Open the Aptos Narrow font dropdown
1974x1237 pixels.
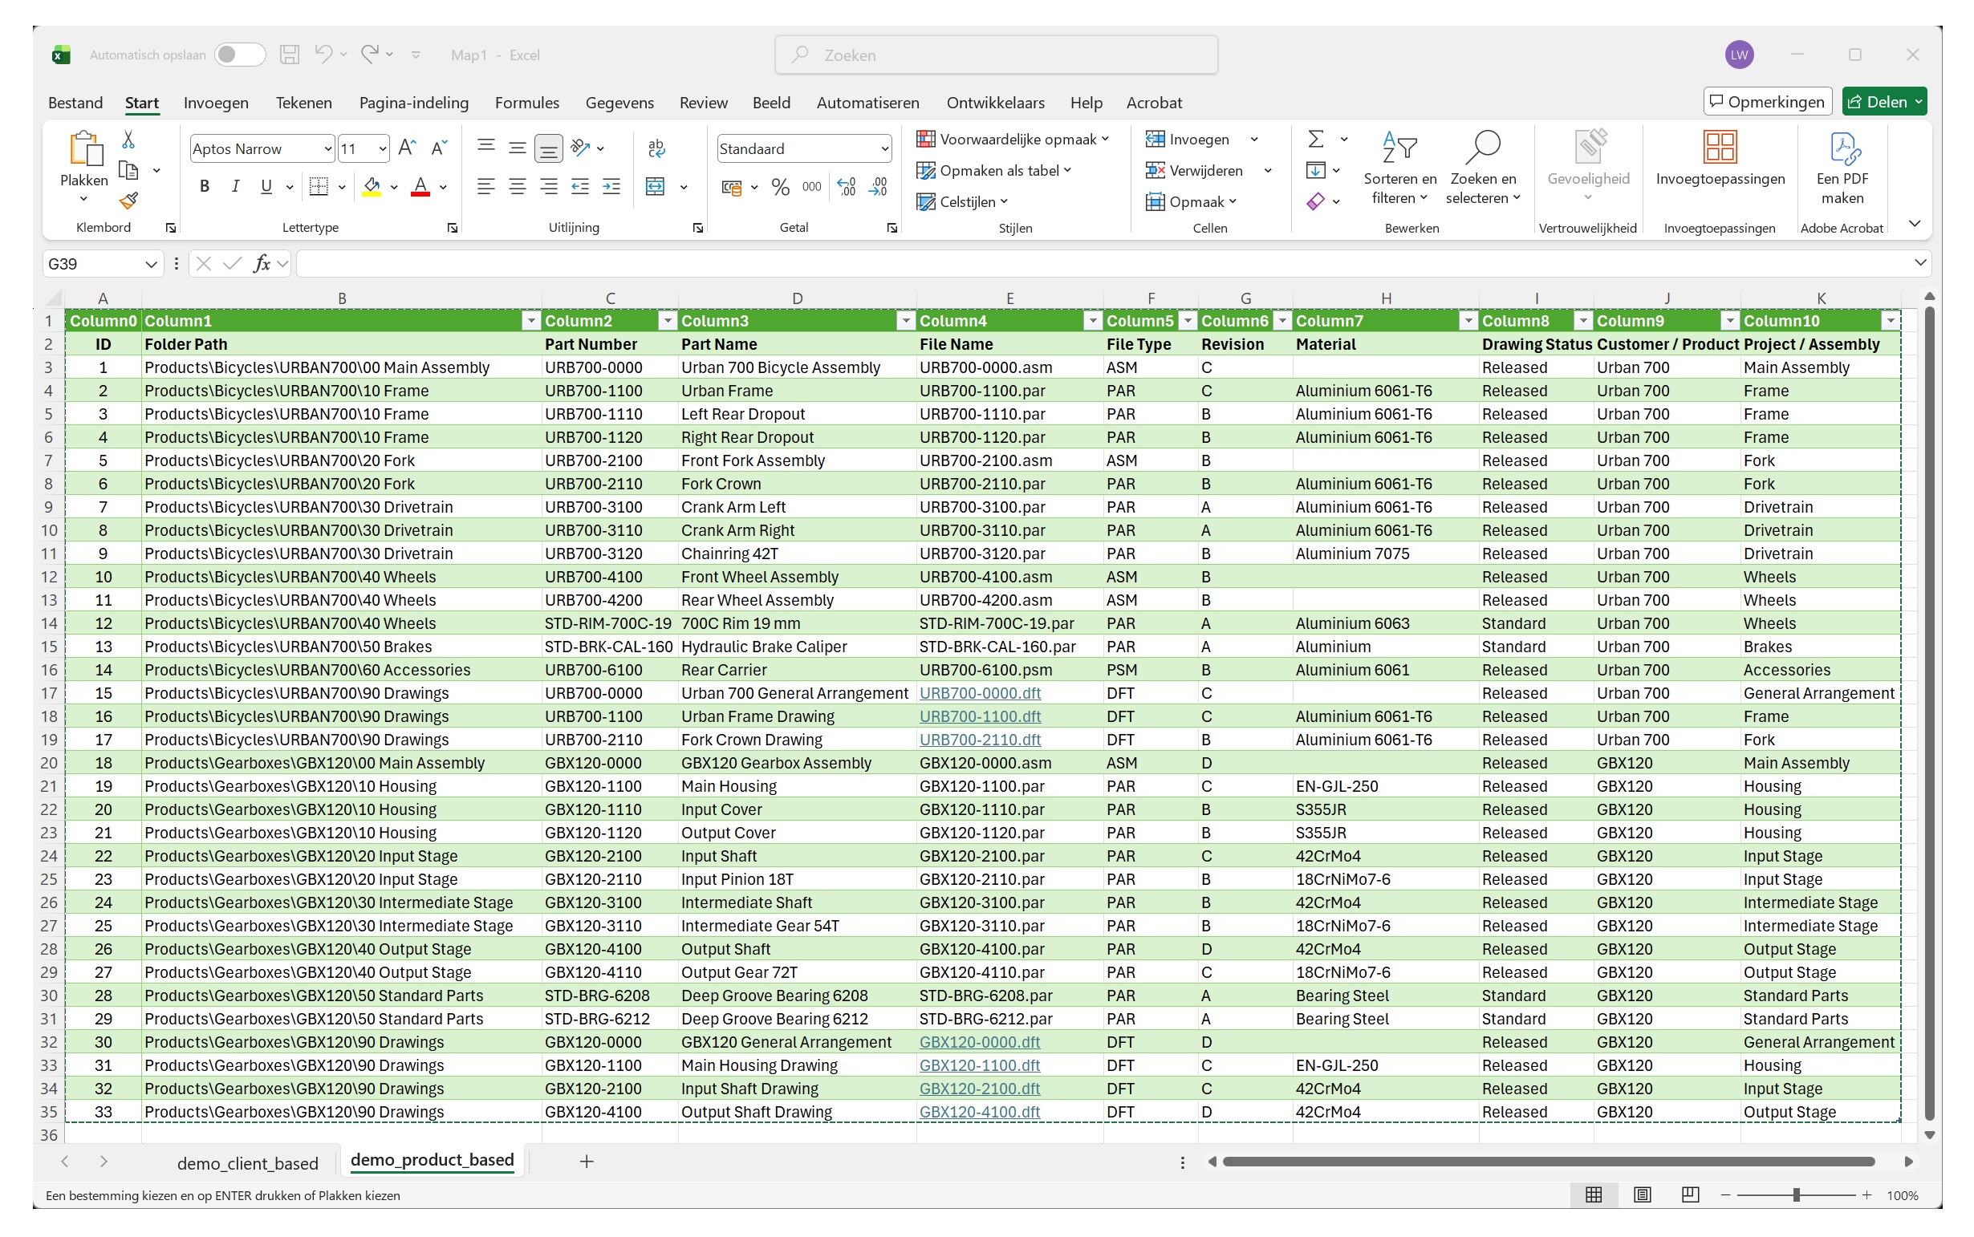327,149
